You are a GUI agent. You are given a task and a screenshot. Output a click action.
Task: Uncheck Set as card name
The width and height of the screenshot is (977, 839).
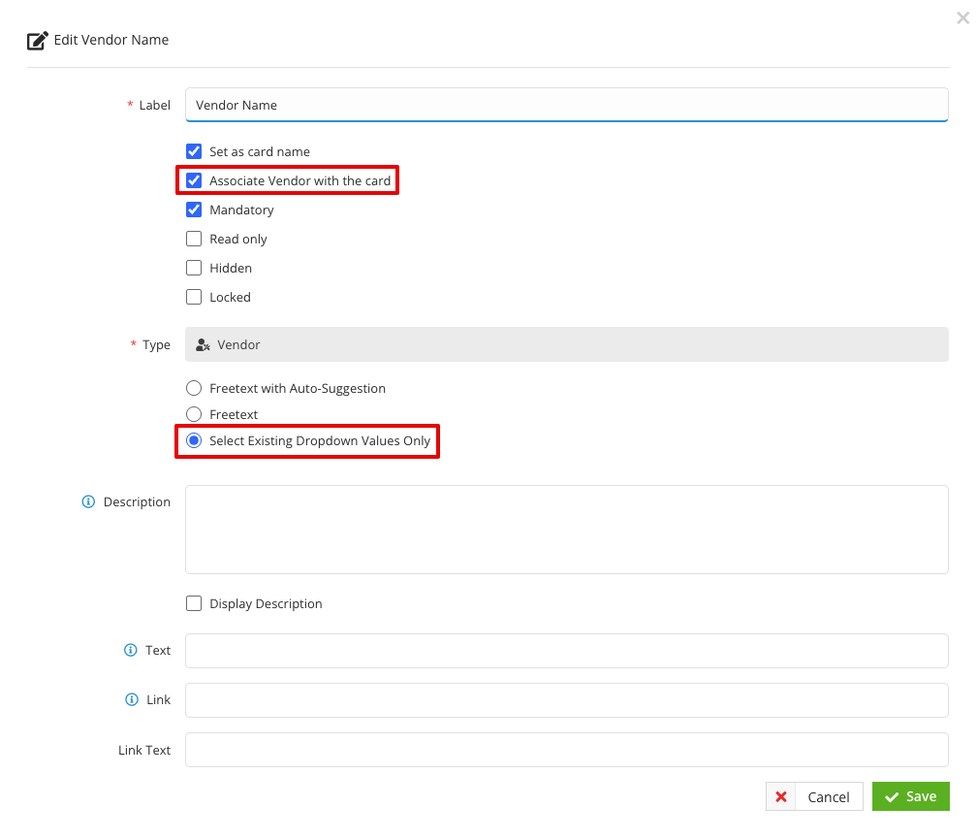coord(194,151)
